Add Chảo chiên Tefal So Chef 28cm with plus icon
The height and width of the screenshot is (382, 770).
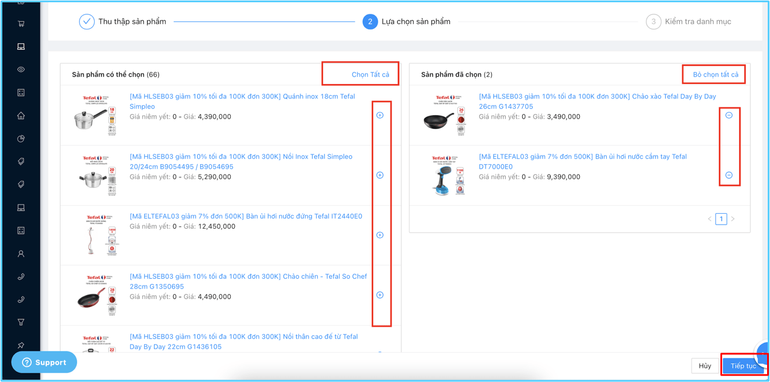[x=380, y=295]
